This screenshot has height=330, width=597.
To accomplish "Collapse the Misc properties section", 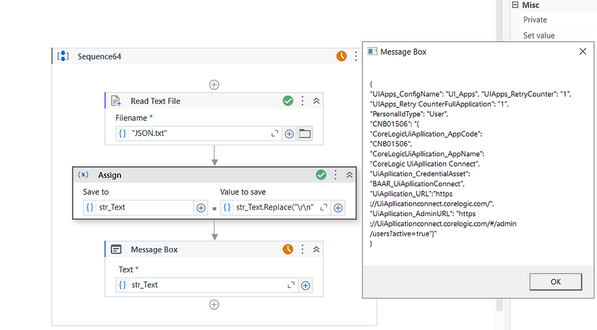I will 516,5.
